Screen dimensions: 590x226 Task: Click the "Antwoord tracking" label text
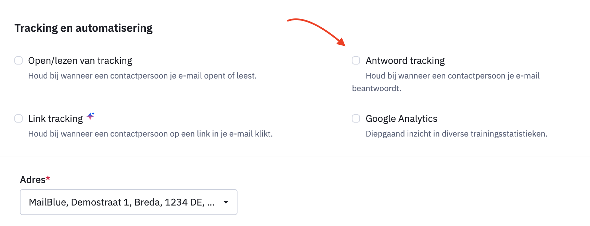point(405,60)
